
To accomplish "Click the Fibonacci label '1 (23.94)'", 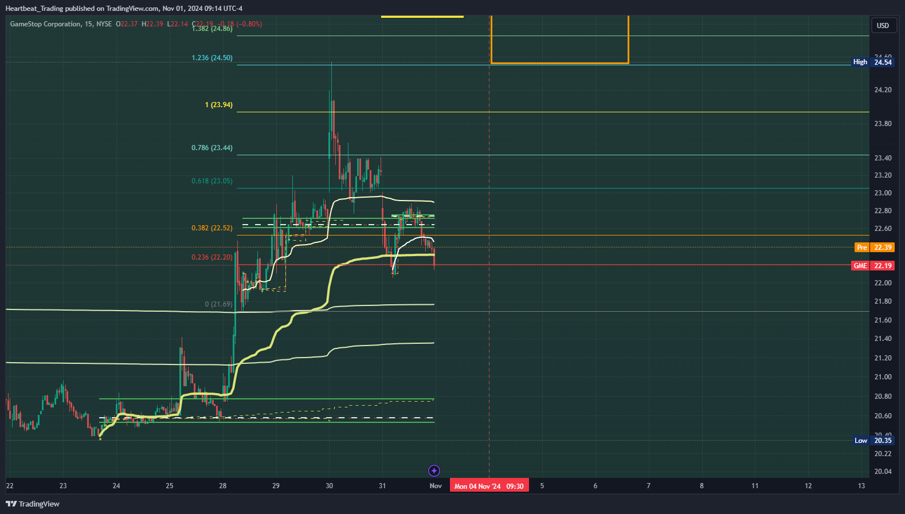I will pyautogui.click(x=219, y=105).
